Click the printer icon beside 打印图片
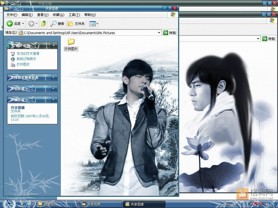 click(x=13, y=65)
